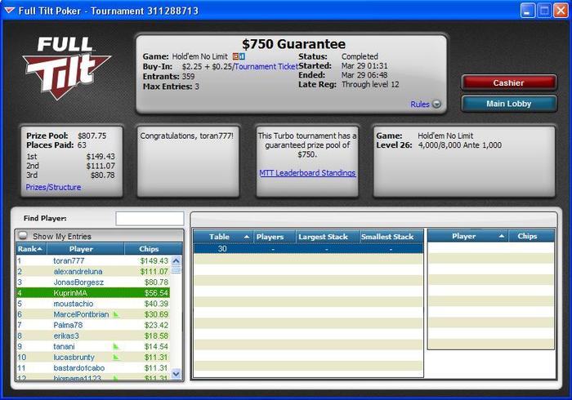Click the Full Tilt logo
572x400 pixels.
(x=65, y=68)
